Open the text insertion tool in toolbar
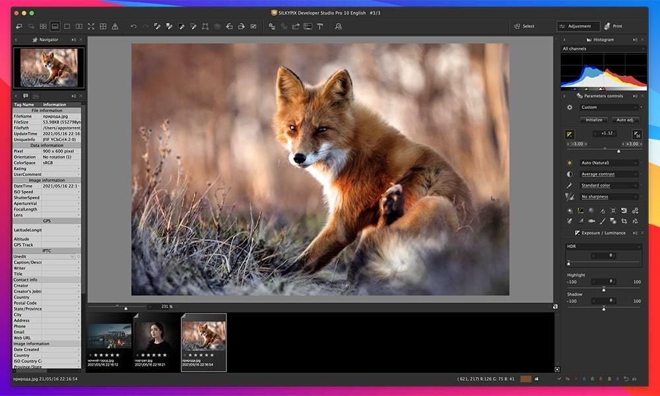Viewport: 660px width, 396px height. point(319,26)
